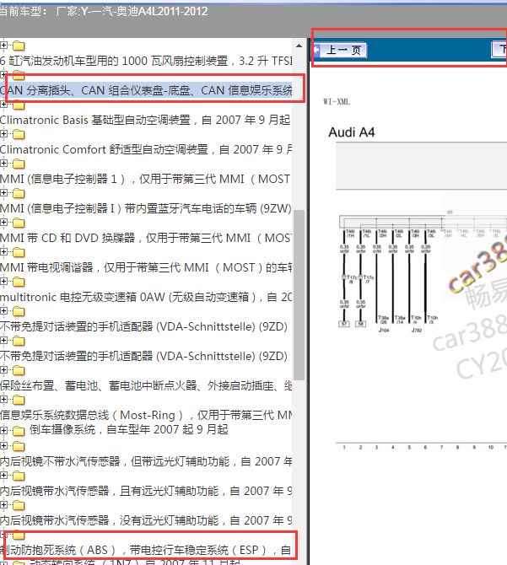This screenshot has width=507, height=565.
Task: Select '6 缸汽油发动机车型用的 1000 瓦风扇控制装置' entry
Action: click(146, 61)
